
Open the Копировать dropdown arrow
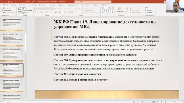point(12,10)
